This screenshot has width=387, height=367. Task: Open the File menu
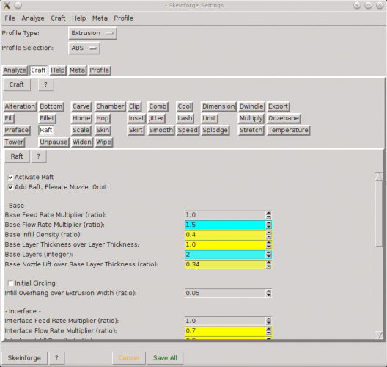(10, 18)
